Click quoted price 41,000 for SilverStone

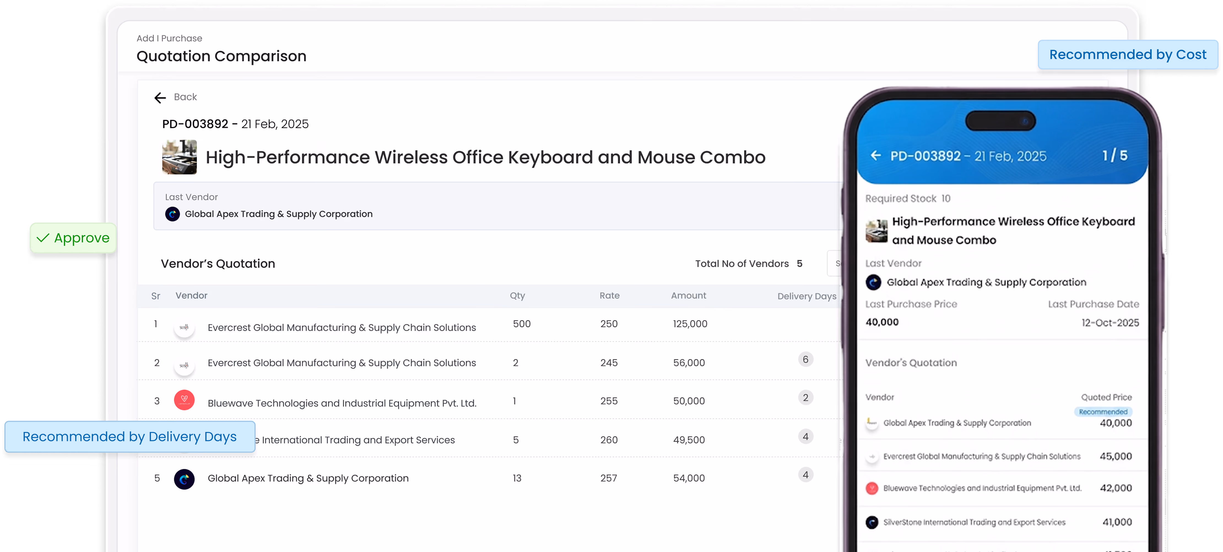[1117, 522]
